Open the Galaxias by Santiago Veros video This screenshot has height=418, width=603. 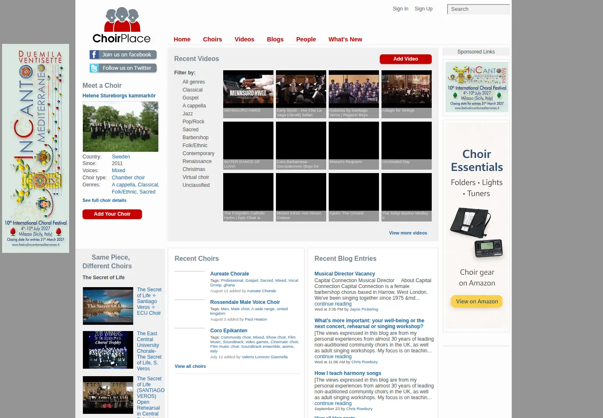pos(354,89)
